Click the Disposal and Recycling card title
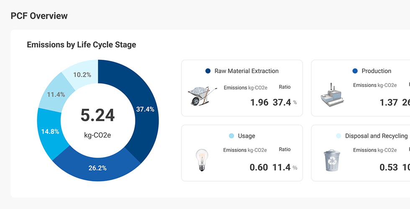The width and height of the screenshot is (410, 209). (x=376, y=136)
